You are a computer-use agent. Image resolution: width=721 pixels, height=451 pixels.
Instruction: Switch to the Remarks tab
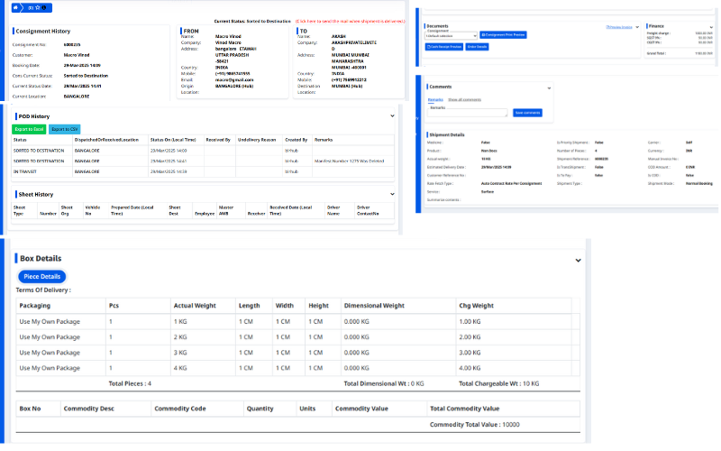coord(435,98)
